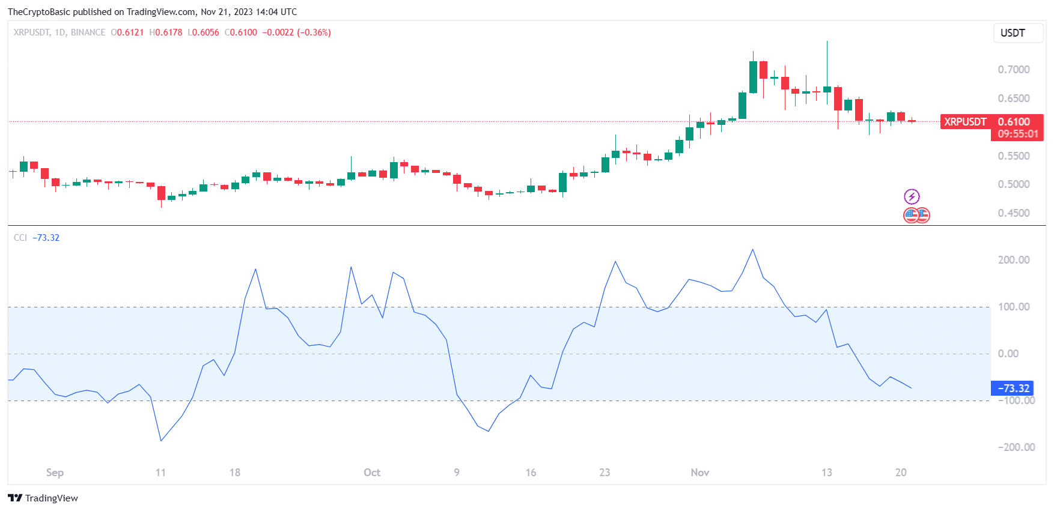The image size is (1054, 511).
Task: Click the 09:55:01 countdown timer label
Action: [x=1017, y=134]
